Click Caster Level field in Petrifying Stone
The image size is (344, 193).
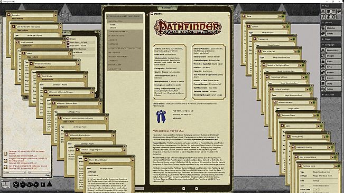pyautogui.click(x=316, y=189)
